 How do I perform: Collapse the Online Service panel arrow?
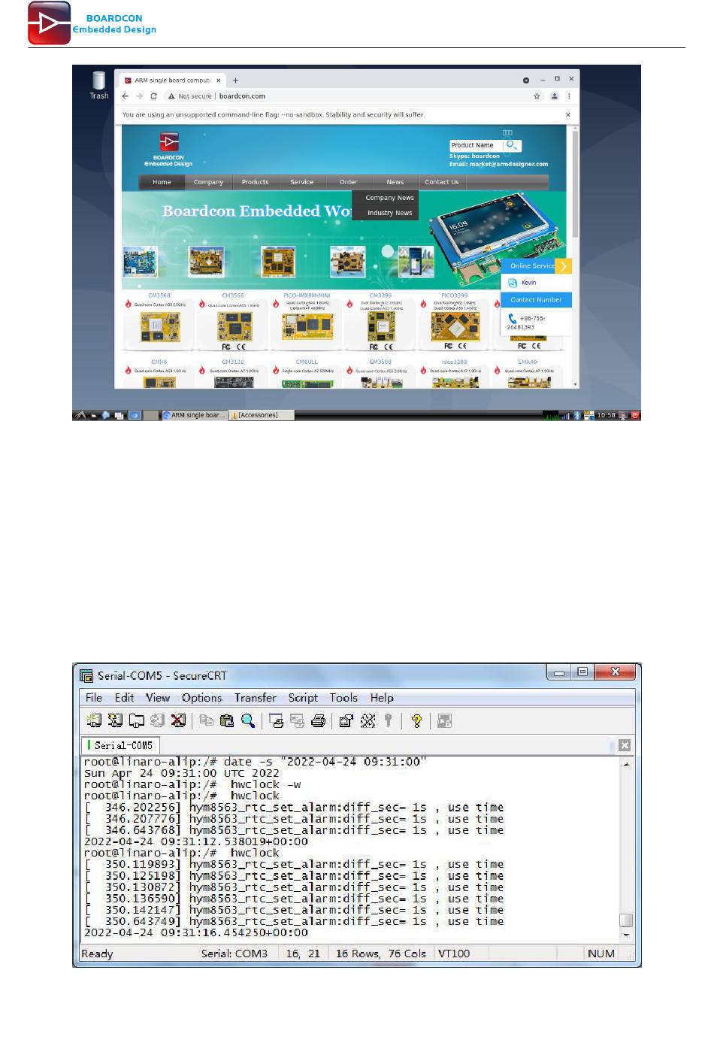(x=563, y=266)
